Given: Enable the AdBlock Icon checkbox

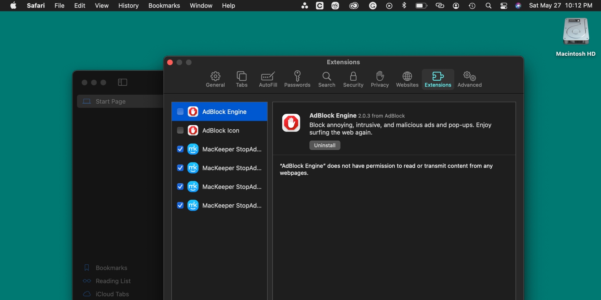Looking at the screenshot, I should 180,130.
